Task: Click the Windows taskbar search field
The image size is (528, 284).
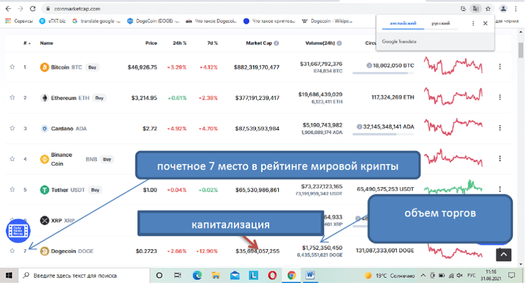Action: click(84, 276)
